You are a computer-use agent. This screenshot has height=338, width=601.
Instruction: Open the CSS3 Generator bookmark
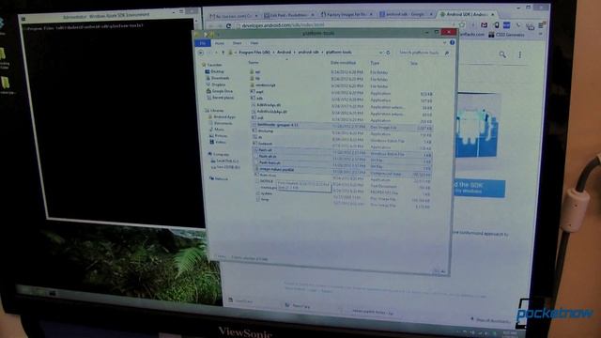(507, 35)
